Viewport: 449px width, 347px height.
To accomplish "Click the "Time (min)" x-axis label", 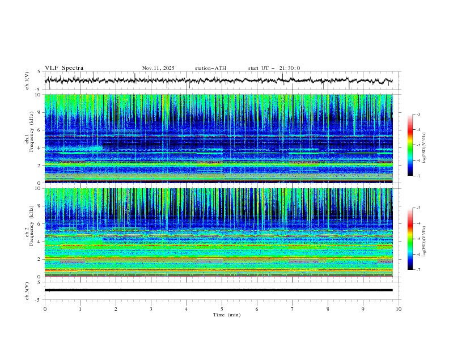I will [x=227, y=315].
